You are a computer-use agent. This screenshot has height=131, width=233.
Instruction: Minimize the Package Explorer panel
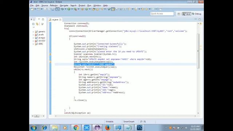[x=39, y=19]
